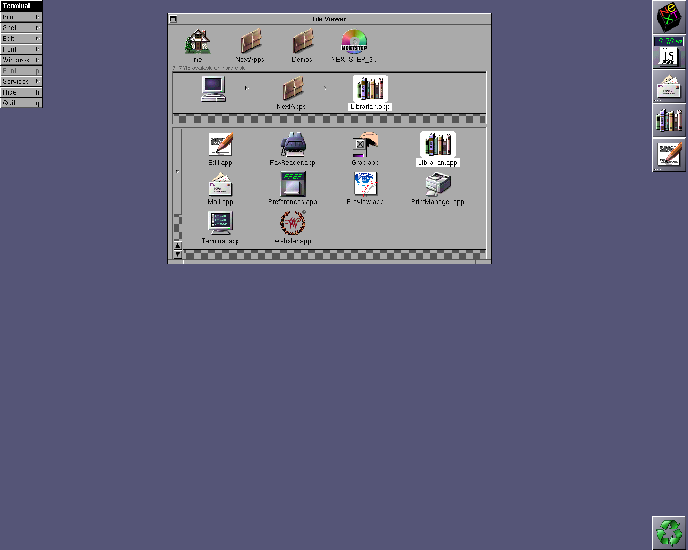Click the vertical scroller knob
This screenshot has height=550, width=688.
[178, 172]
